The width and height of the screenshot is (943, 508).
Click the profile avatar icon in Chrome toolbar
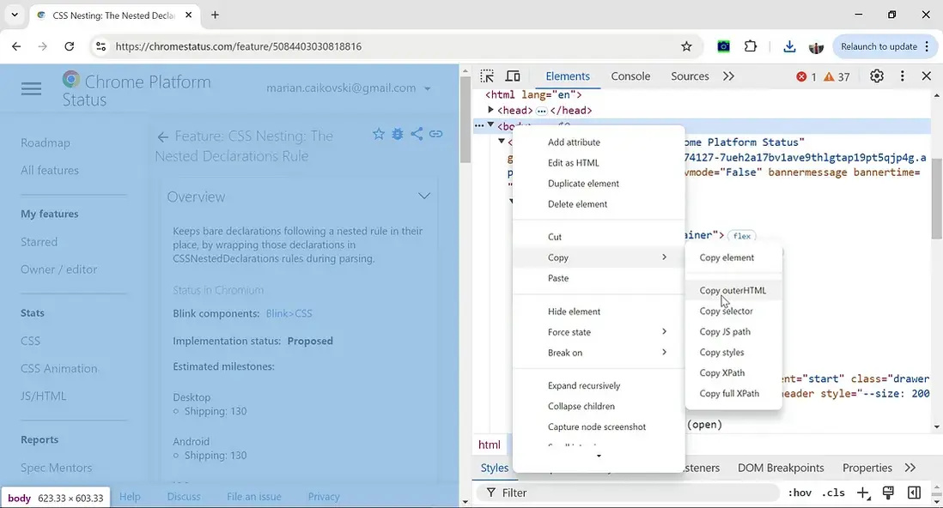[816, 46]
